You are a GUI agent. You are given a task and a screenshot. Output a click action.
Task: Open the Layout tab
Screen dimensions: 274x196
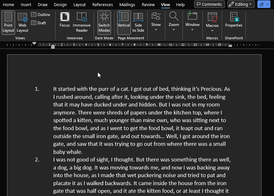point(80,4)
